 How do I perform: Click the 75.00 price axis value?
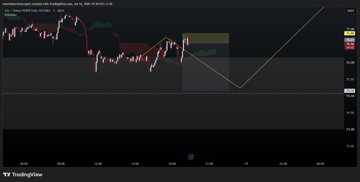[350, 96]
